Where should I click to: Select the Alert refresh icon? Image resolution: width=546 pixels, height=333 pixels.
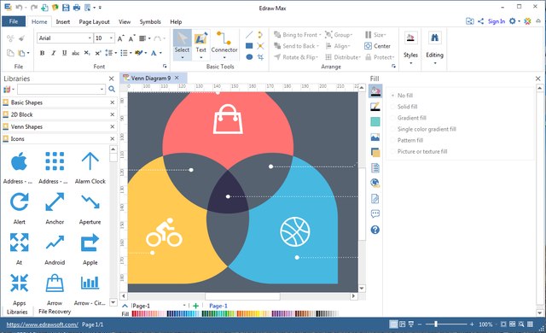(19, 202)
